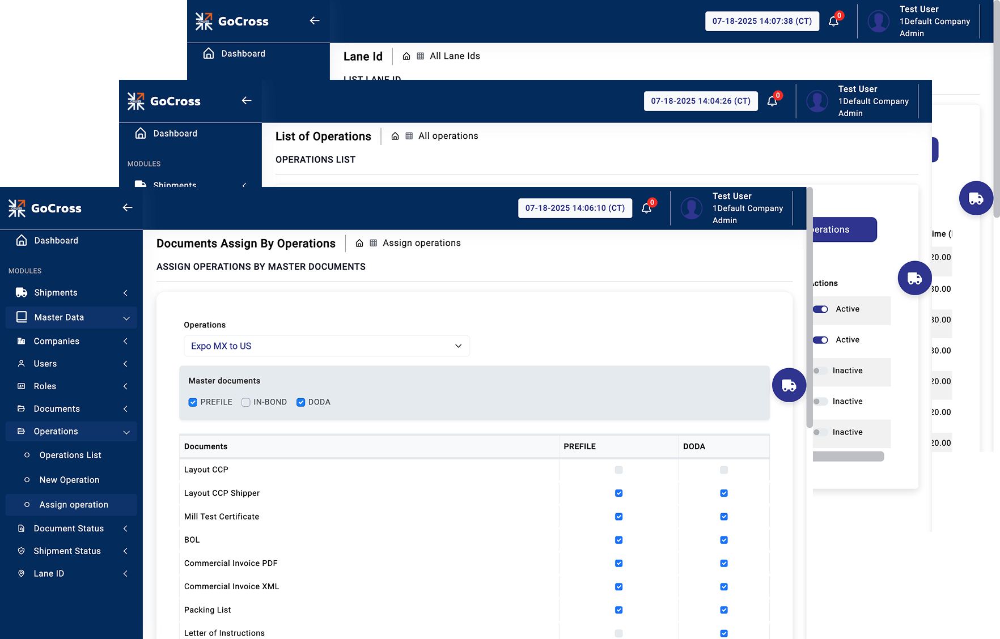The image size is (1000, 639).
Task: Uncheck BOL checkbox under DODA column
Action: (724, 540)
